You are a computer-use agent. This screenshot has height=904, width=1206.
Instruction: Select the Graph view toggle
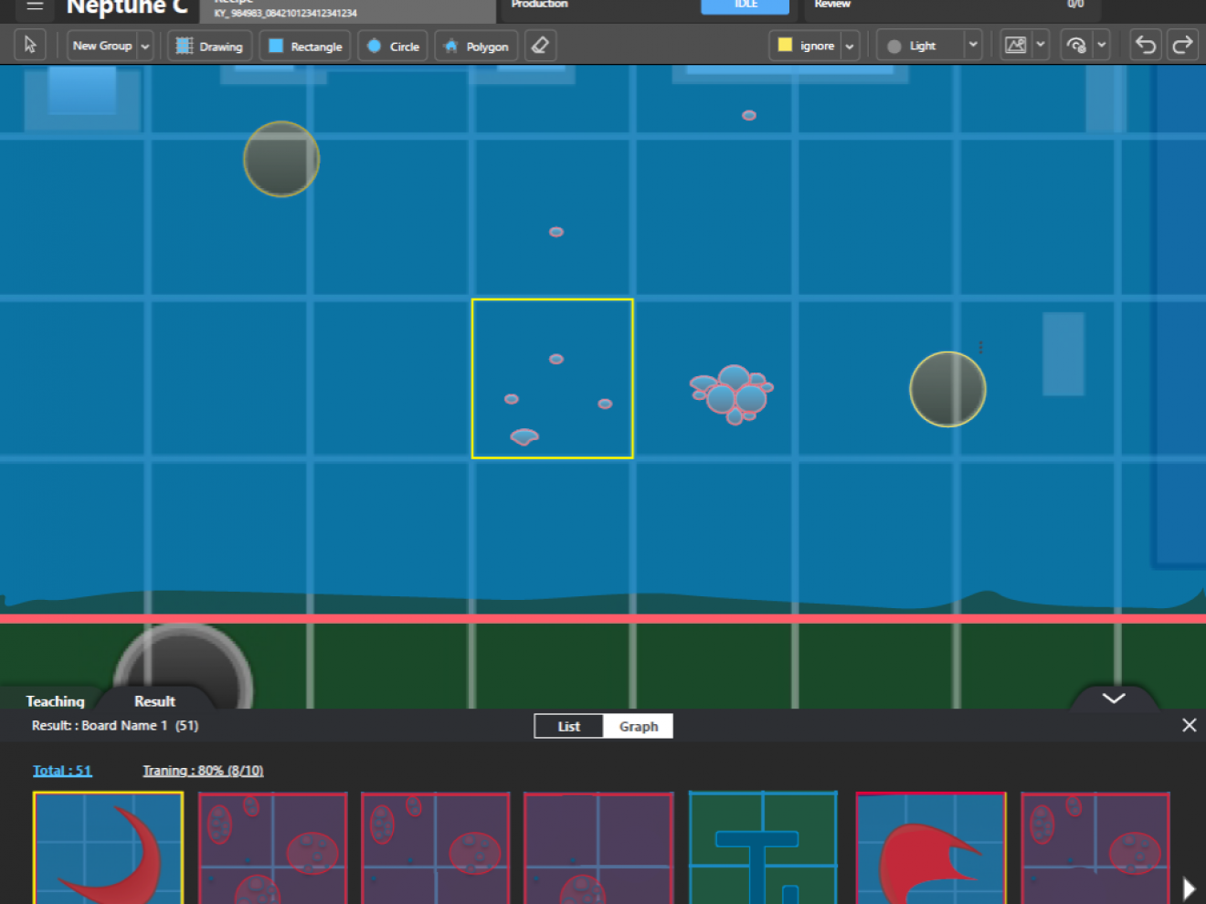coord(639,726)
